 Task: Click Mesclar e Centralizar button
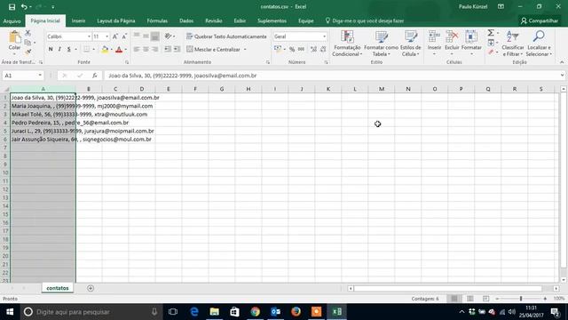point(214,50)
